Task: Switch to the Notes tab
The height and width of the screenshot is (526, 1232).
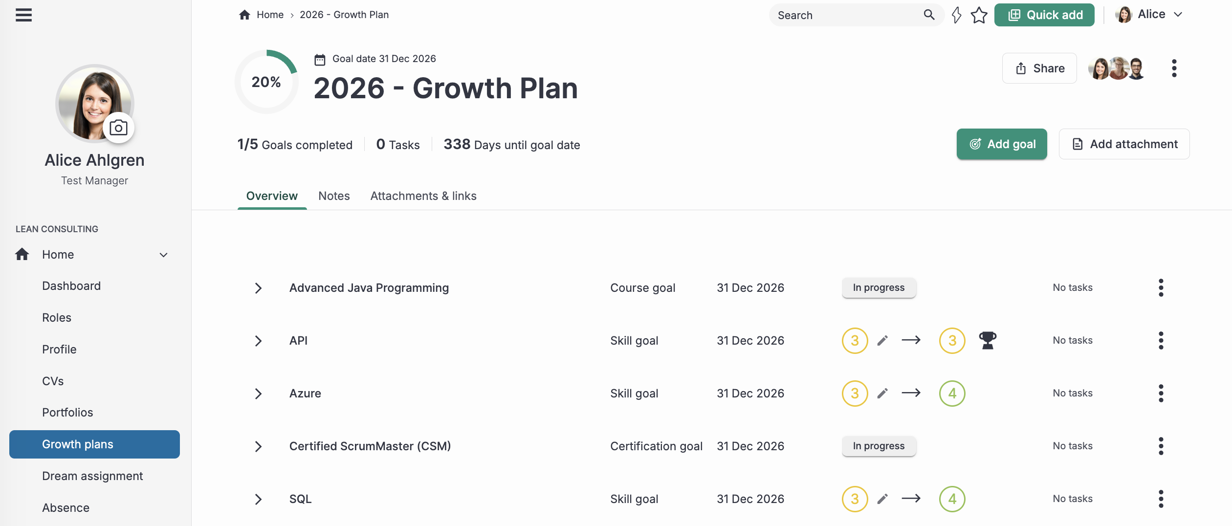Action: pyautogui.click(x=334, y=196)
